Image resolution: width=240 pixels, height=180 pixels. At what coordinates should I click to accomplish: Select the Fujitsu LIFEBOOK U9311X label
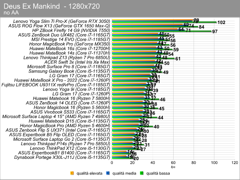pyautogui.click(x=56, y=85)
